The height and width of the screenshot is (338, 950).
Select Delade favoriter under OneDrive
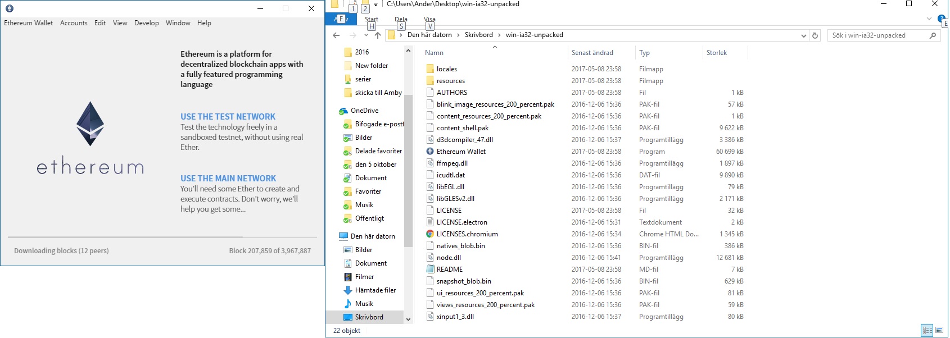(x=378, y=151)
